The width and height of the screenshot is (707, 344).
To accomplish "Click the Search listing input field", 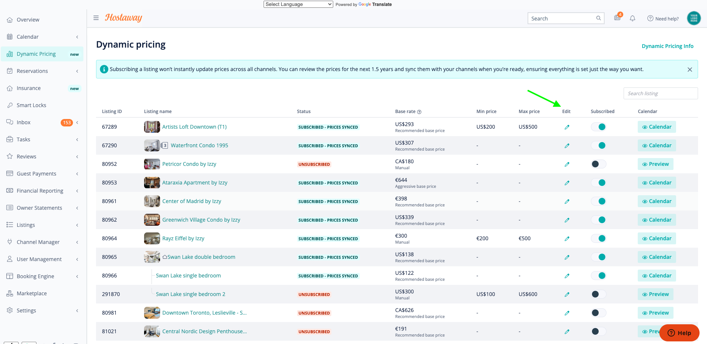I will 660,93.
